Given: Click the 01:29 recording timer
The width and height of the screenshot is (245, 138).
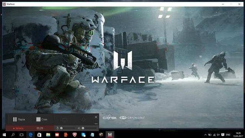Looking at the screenshot, I should 40,128.
